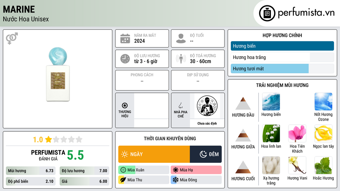Click the Phong cách card

142,80
